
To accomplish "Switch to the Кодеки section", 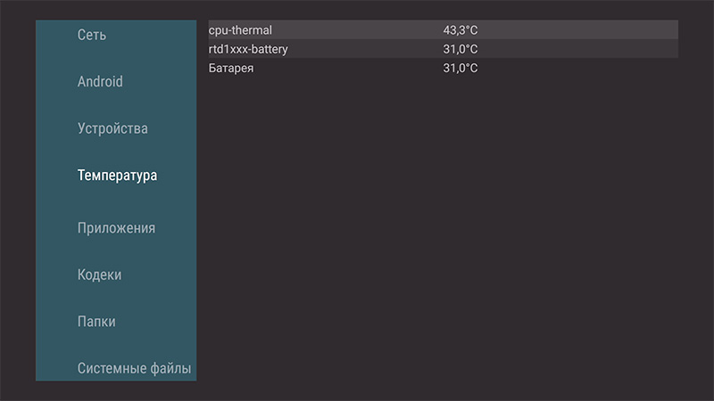I will (99, 275).
